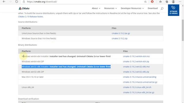The height and width of the screenshot is (103, 184).
Task: Click the Binary distributions heading
Action: 28,45
